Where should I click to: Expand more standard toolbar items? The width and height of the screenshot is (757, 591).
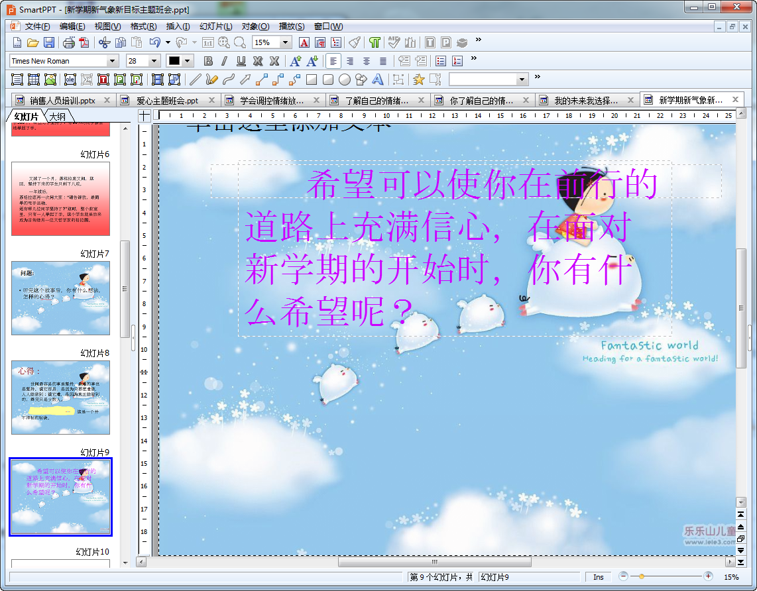tap(479, 40)
